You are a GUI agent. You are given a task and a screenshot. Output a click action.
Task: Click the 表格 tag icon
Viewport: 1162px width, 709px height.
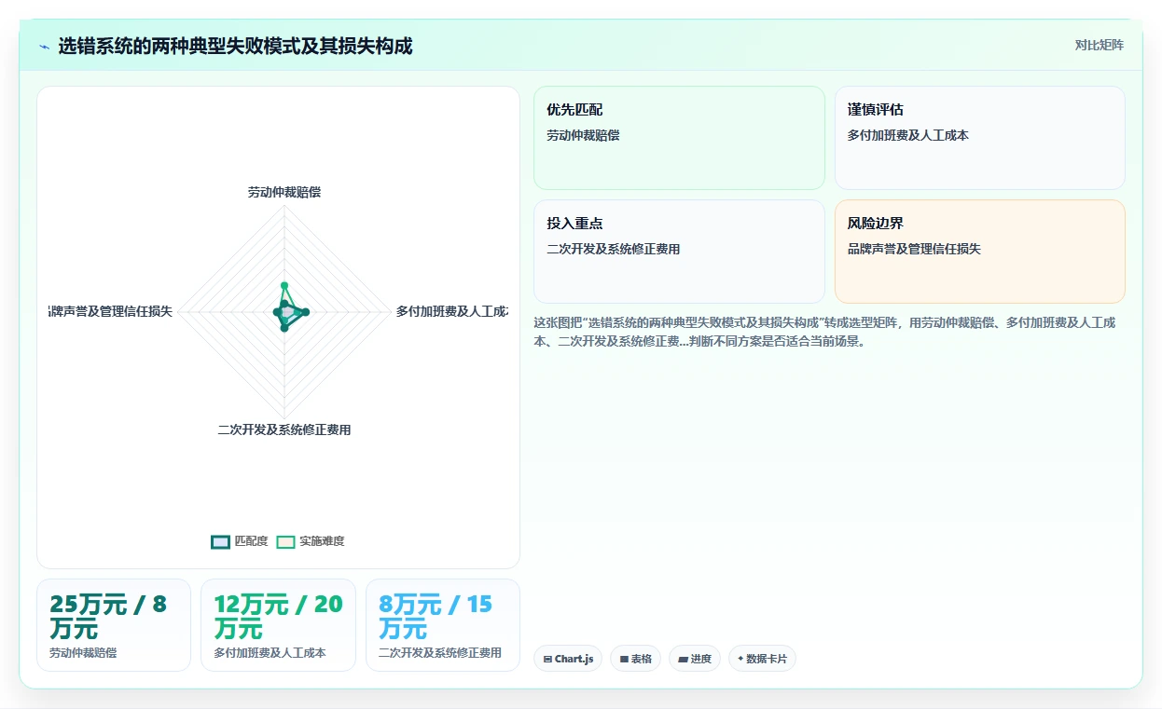coord(624,659)
